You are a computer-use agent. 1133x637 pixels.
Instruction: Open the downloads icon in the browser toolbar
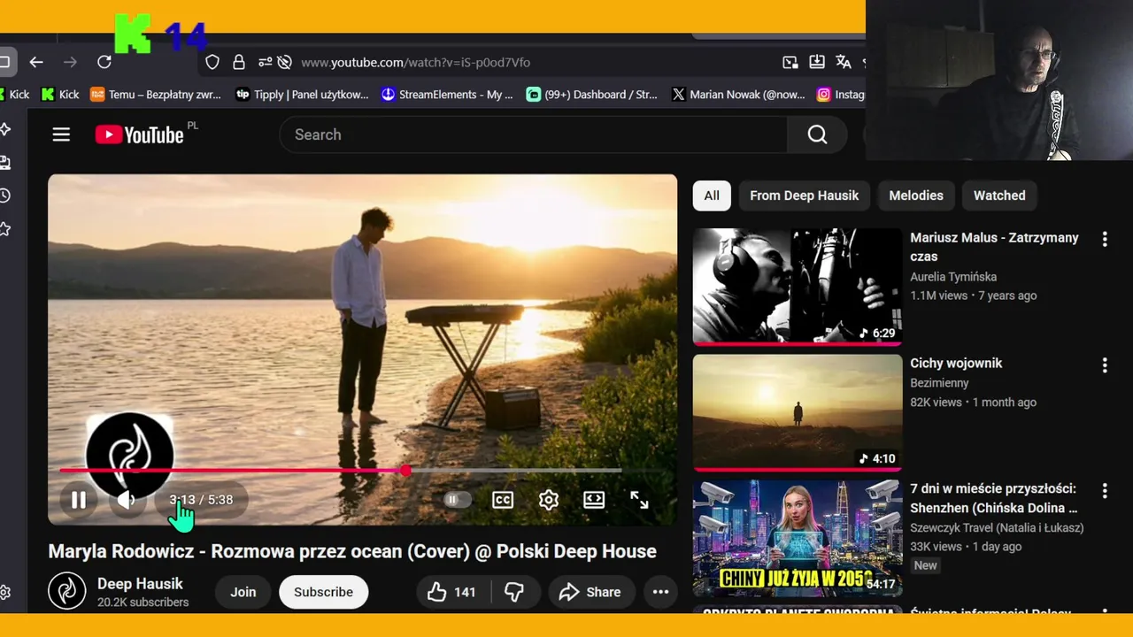click(x=817, y=62)
